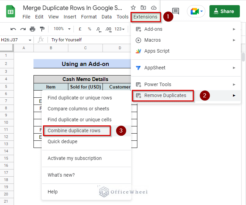Format as percent with the % icon
Screen dimensions: 246x205
coord(90,29)
